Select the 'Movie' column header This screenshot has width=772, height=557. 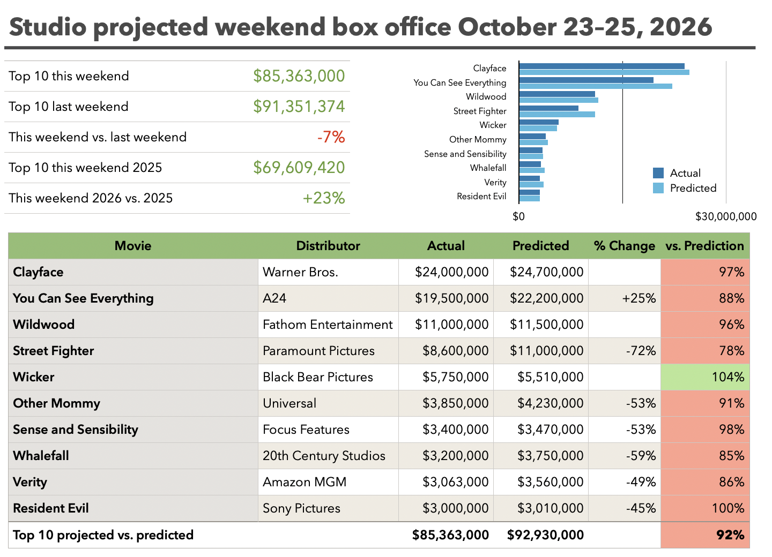pos(133,246)
